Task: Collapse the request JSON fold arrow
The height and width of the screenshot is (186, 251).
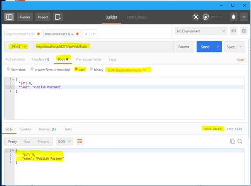Action: click(13, 79)
